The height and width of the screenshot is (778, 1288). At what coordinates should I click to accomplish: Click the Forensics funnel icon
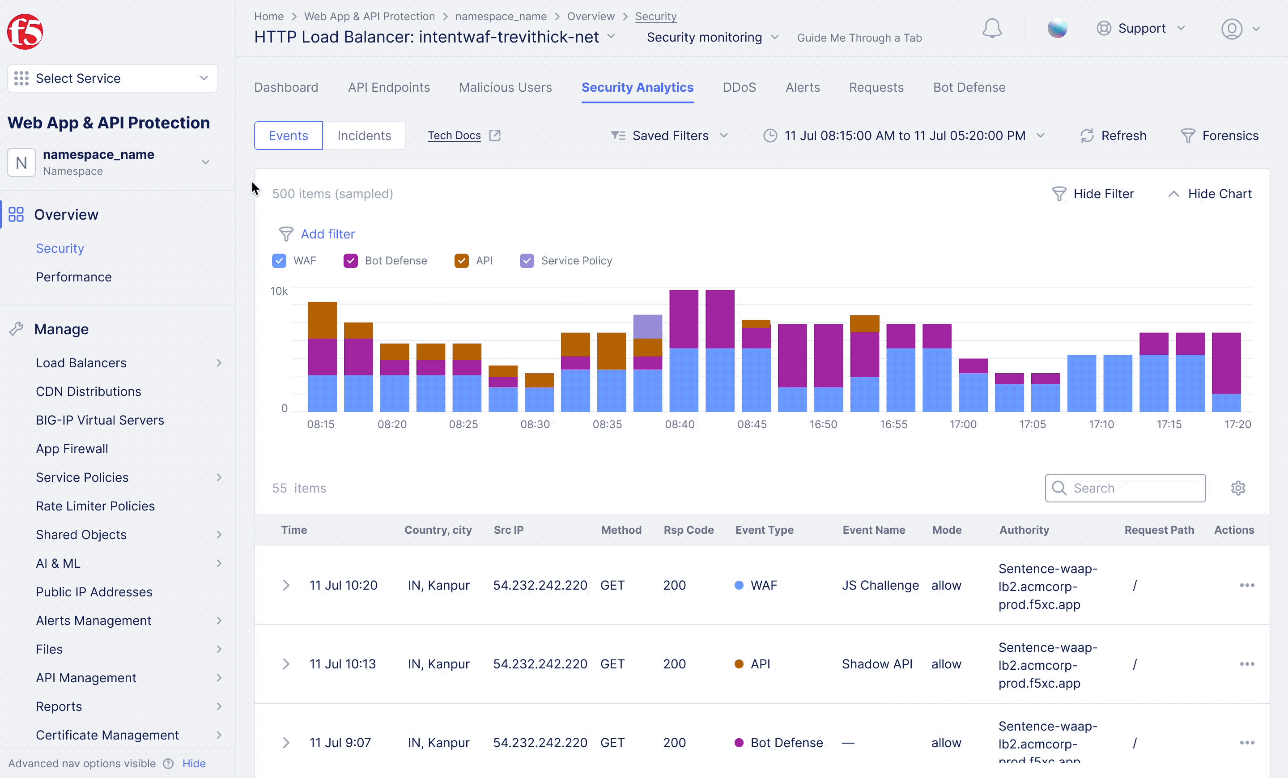(1188, 136)
